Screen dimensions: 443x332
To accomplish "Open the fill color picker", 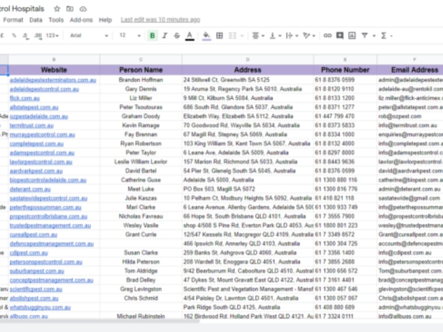I will click(206, 35).
